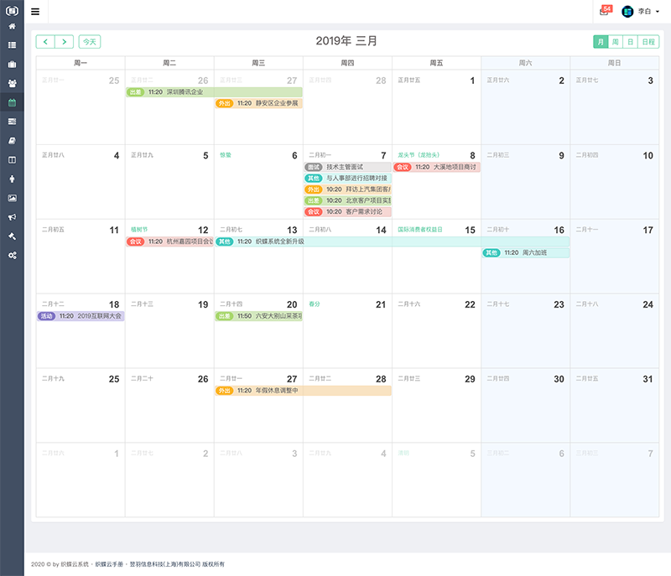The image size is (671, 576).
Task: Open the megaphone announcements sidebar icon
Action: coord(12,216)
